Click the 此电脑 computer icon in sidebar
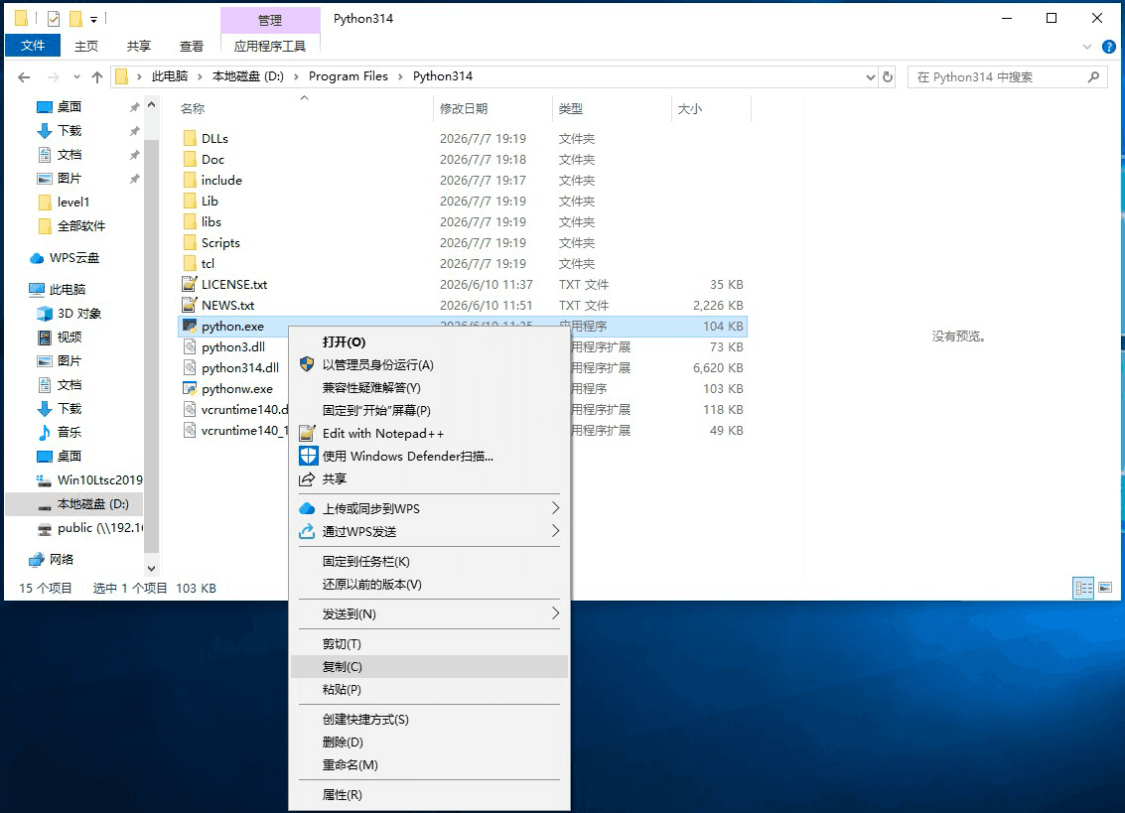 [37, 289]
